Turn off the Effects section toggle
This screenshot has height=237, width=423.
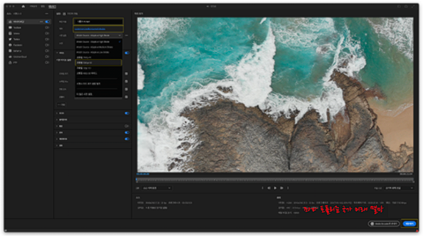[x=127, y=132]
